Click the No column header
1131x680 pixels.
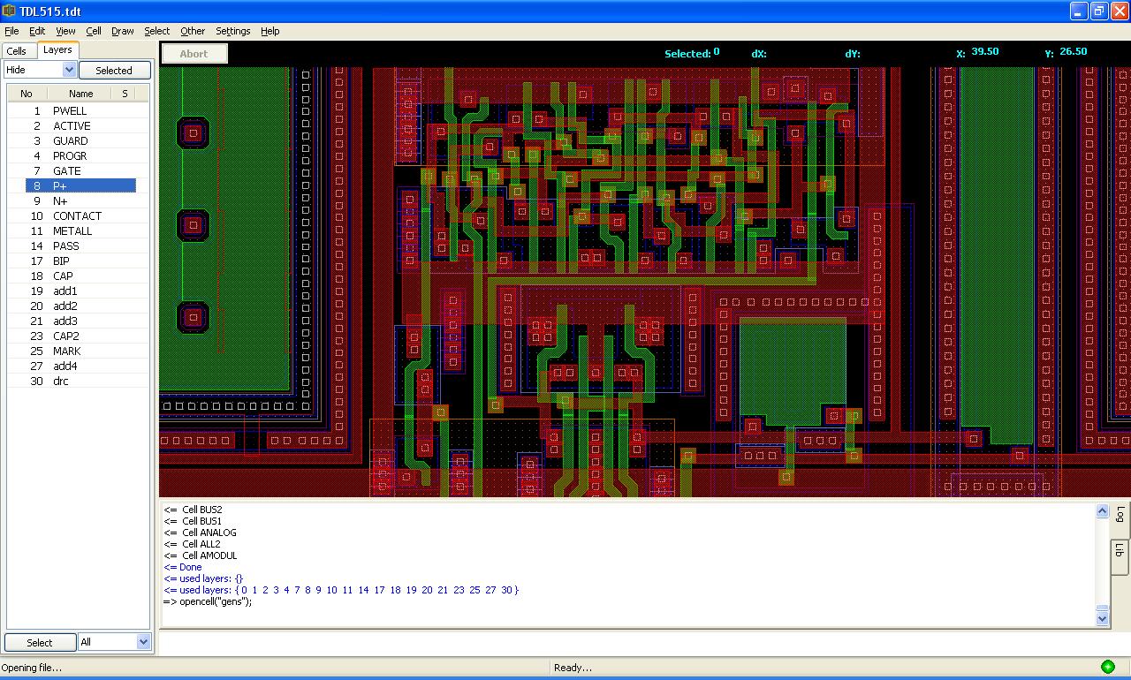27,94
